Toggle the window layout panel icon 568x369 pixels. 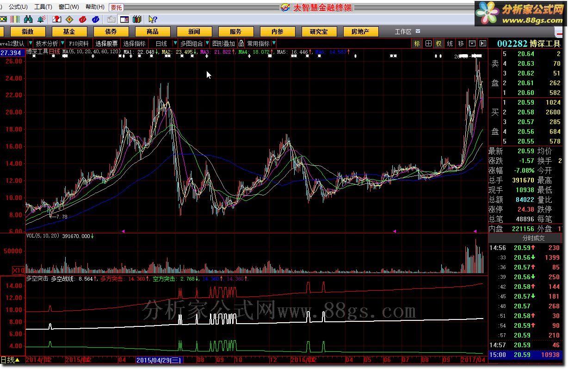pos(124,19)
